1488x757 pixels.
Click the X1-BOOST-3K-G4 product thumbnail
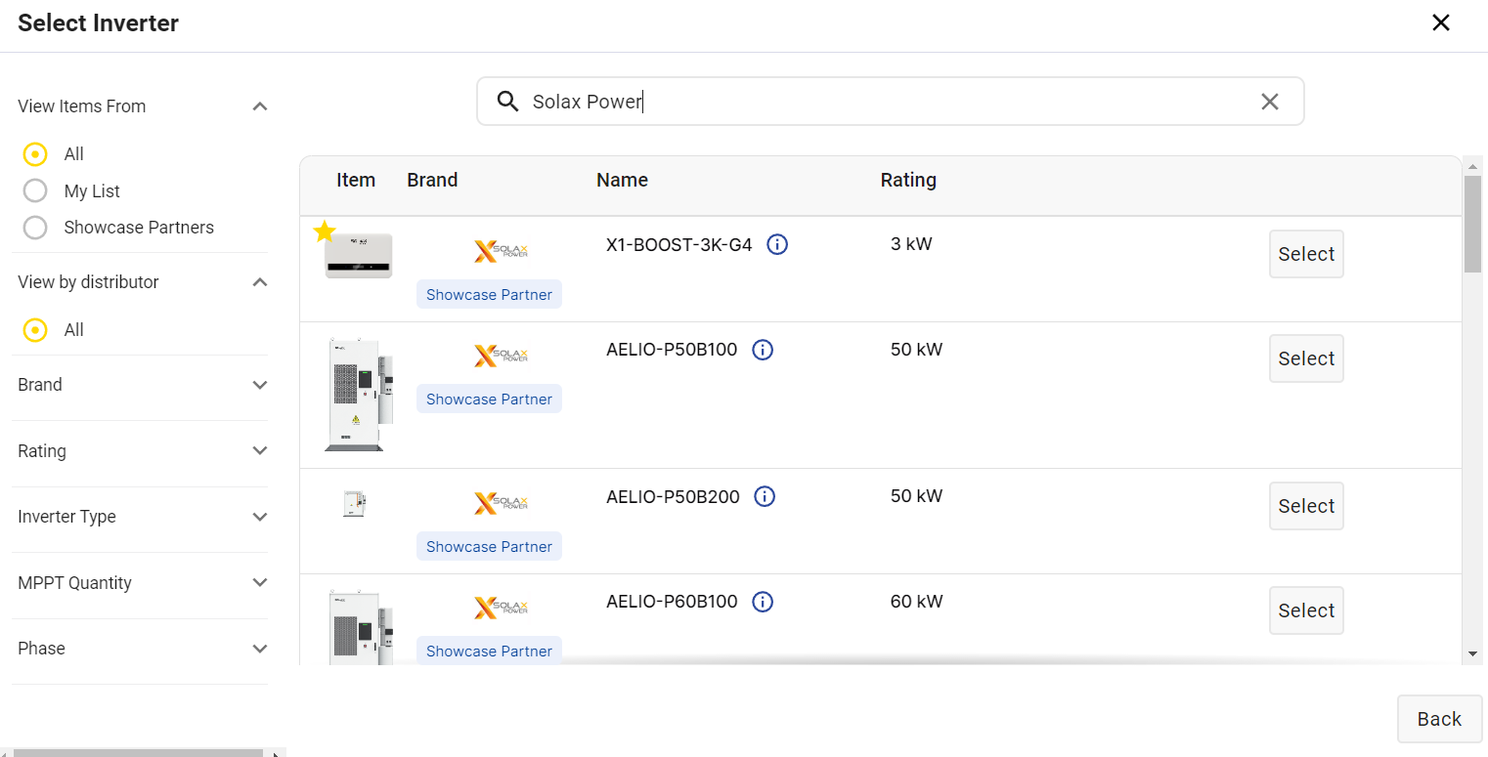tap(359, 256)
